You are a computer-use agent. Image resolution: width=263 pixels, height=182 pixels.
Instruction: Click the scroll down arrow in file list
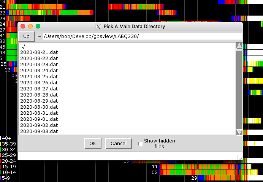(x=239, y=131)
